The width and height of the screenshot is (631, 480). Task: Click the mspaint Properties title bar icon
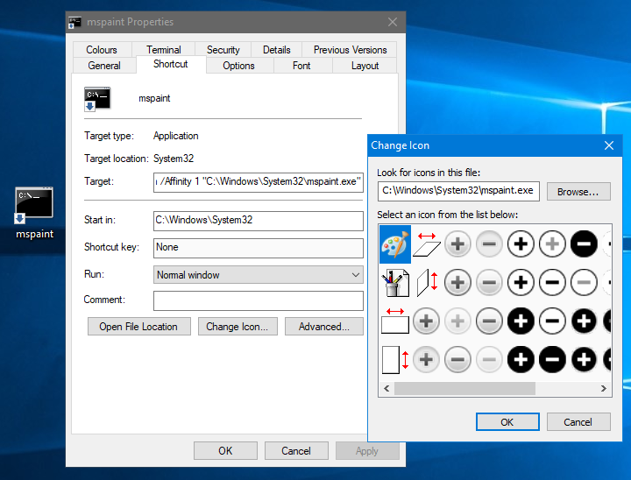[x=74, y=22]
